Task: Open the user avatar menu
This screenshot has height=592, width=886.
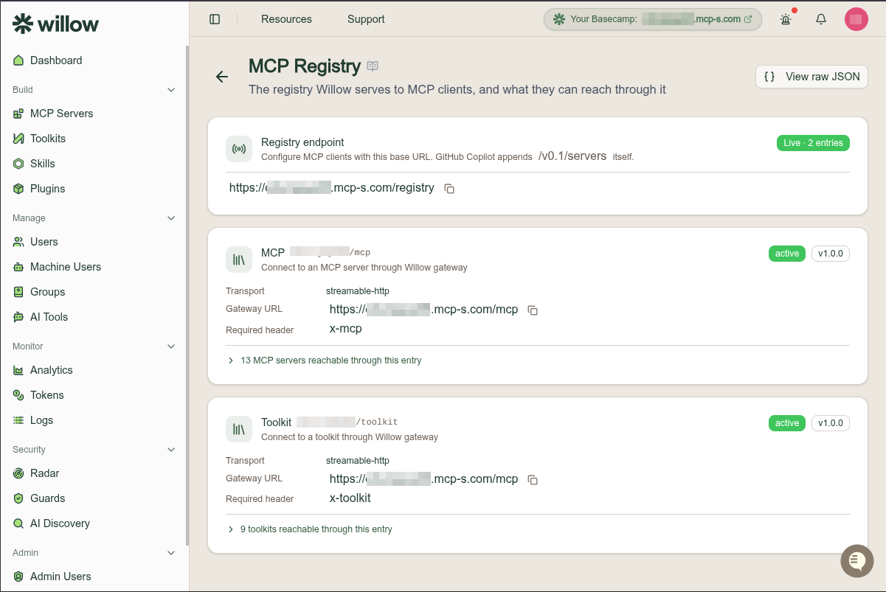Action: [x=856, y=19]
